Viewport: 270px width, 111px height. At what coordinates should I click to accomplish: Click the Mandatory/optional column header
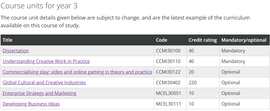[244, 40]
